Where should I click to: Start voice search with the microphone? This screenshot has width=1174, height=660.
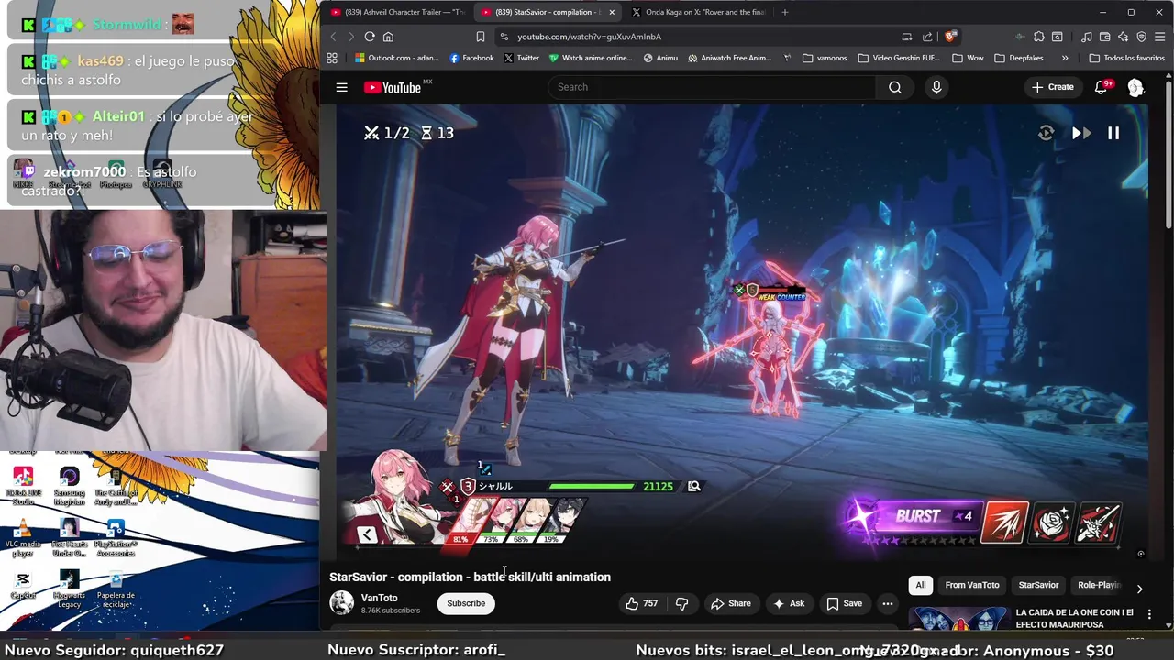(x=936, y=87)
